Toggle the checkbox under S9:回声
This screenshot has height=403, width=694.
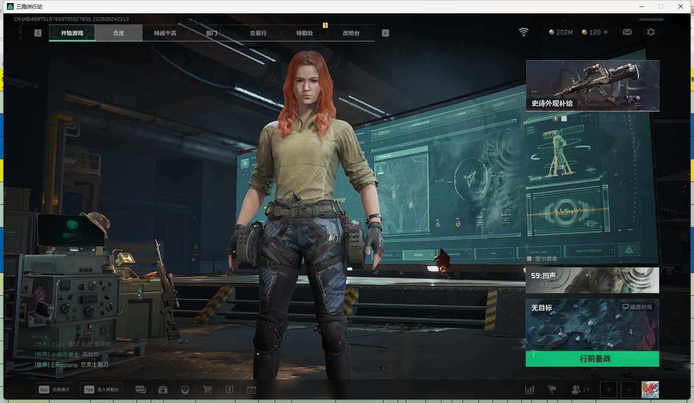534,285
